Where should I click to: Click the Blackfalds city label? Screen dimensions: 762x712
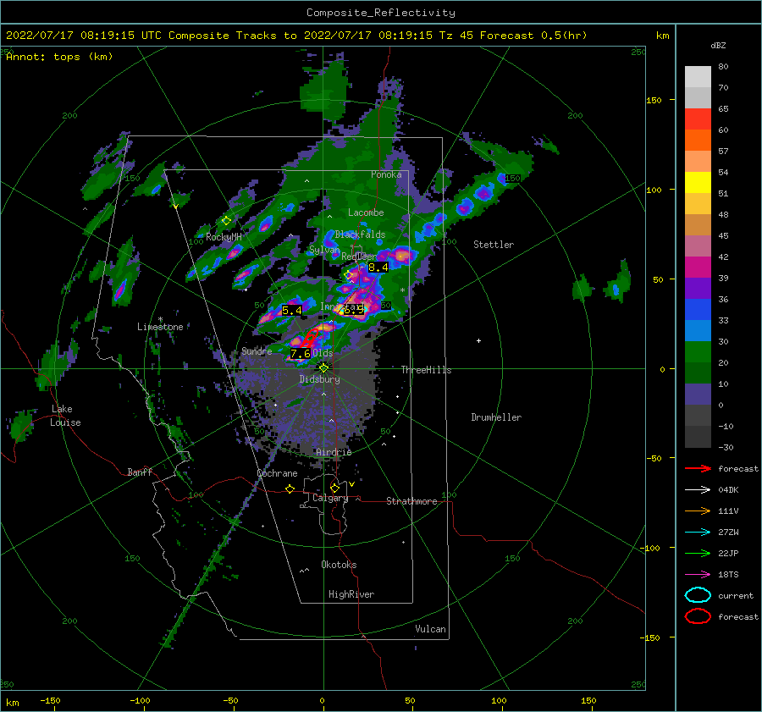(x=360, y=235)
